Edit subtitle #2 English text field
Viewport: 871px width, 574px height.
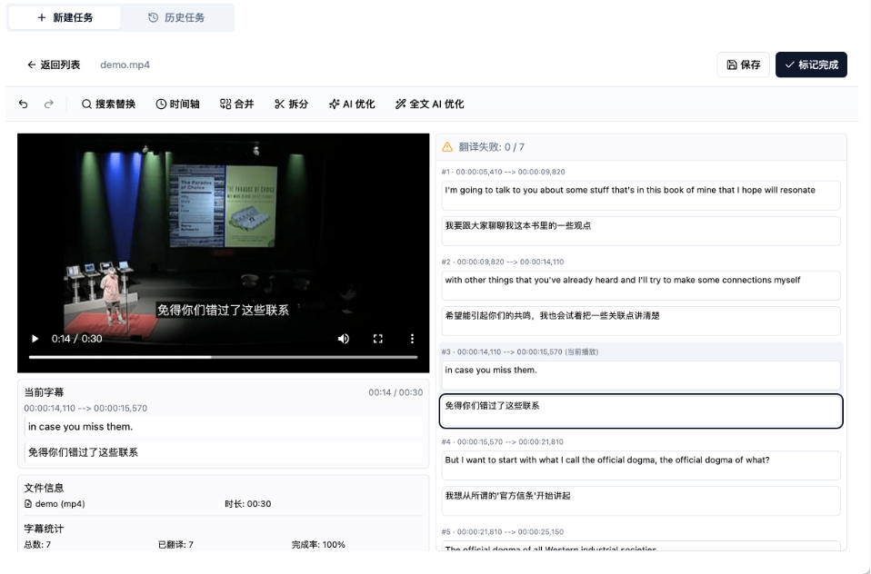pos(640,285)
